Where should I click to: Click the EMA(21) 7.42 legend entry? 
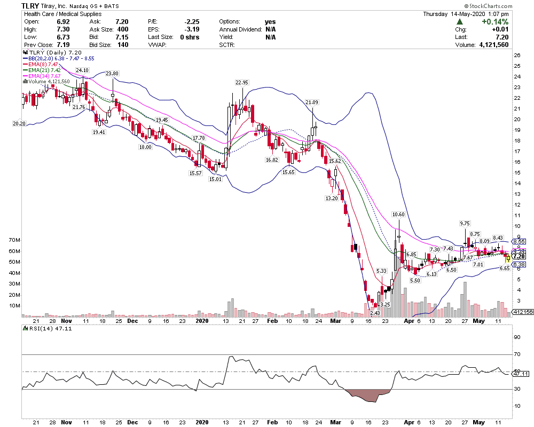click(42, 70)
